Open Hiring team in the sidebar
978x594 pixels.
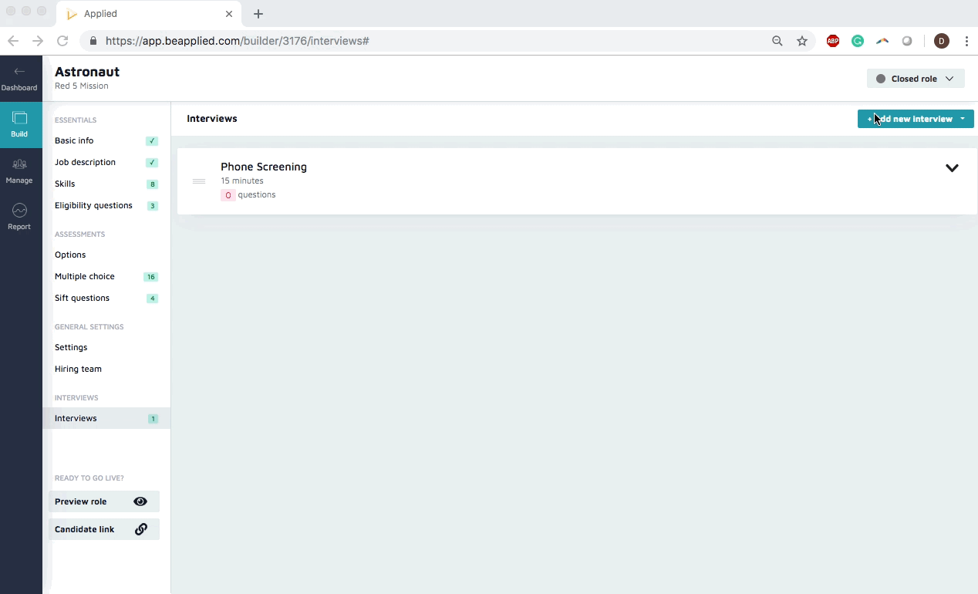coord(78,369)
